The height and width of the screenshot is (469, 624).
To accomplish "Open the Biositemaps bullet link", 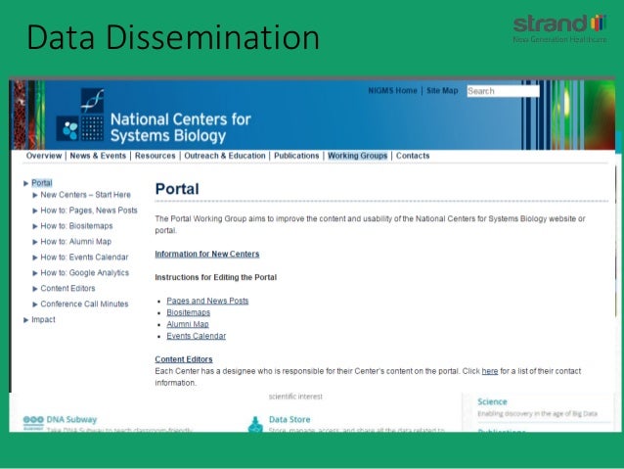I will click(188, 312).
